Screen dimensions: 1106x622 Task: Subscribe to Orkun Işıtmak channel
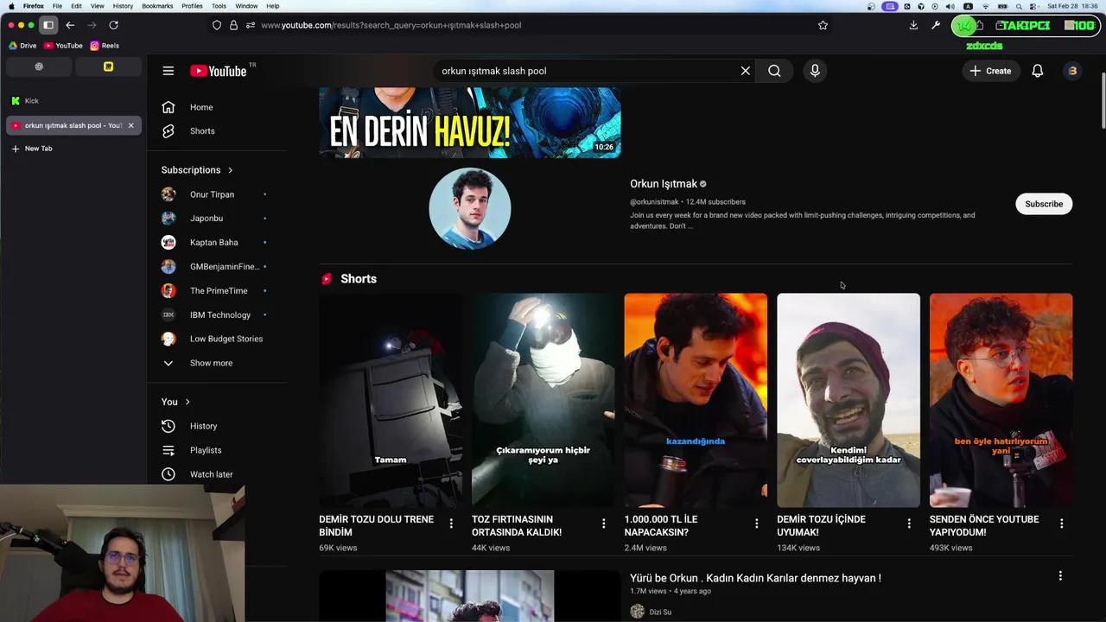click(x=1044, y=204)
